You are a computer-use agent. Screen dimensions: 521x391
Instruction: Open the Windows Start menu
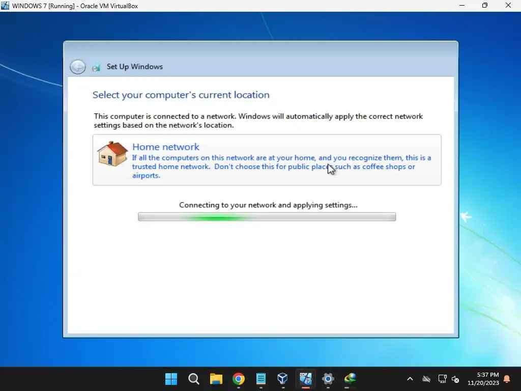tap(171, 379)
